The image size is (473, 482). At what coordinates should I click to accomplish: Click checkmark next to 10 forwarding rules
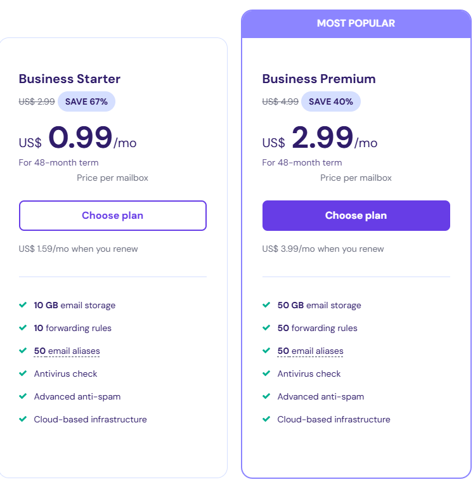tap(23, 328)
